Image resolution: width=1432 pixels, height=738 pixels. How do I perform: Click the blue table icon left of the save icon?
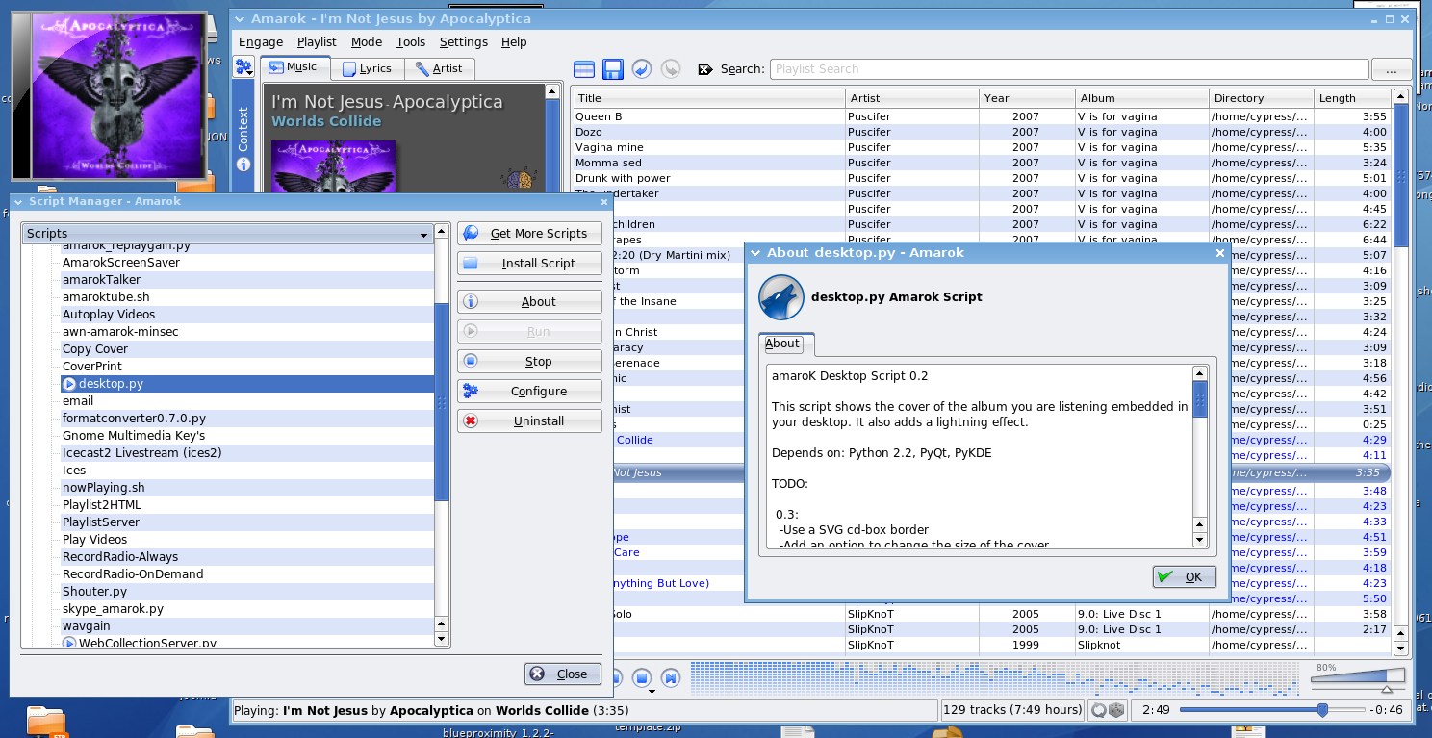(584, 69)
